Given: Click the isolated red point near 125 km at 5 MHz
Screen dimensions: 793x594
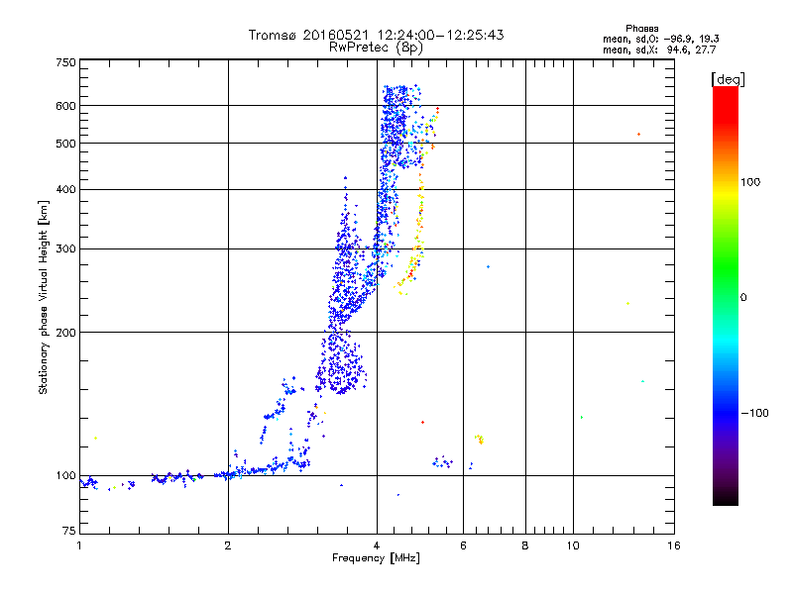Looking at the screenshot, I should pos(423,423).
